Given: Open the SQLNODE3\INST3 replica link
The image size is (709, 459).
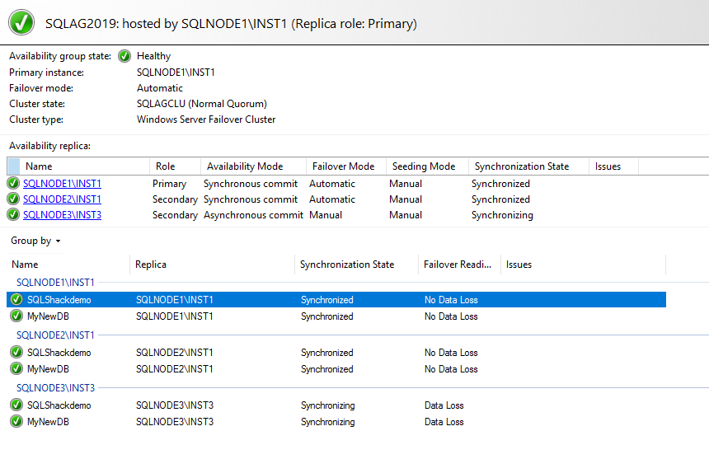Looking at the screenshot, I should (62, 215).
